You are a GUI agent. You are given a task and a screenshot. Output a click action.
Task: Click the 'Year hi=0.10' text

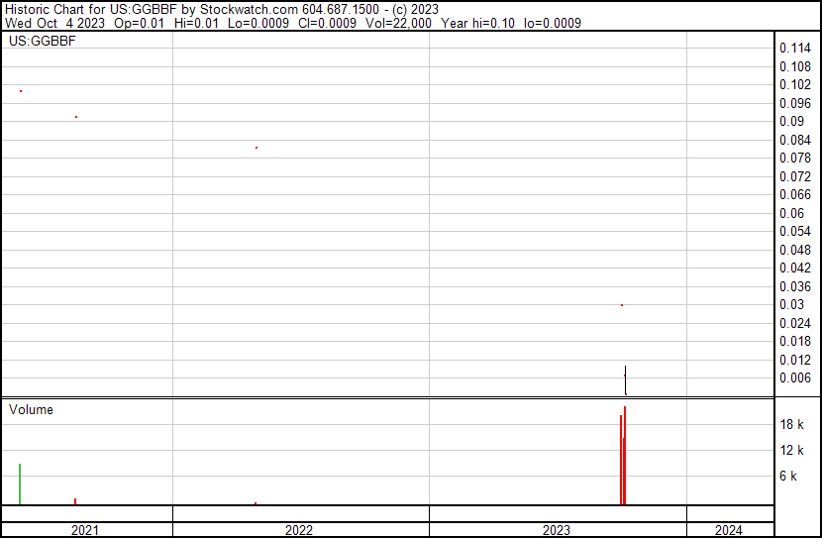477,23
